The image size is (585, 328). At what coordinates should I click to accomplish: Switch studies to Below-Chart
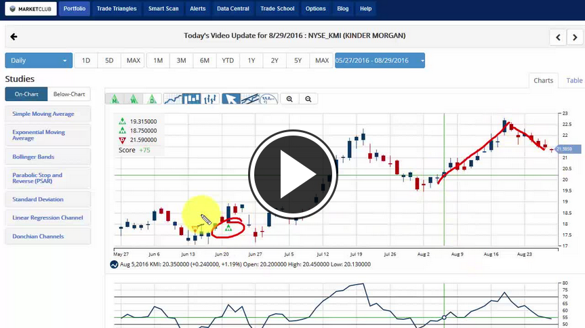click(69, 94)
